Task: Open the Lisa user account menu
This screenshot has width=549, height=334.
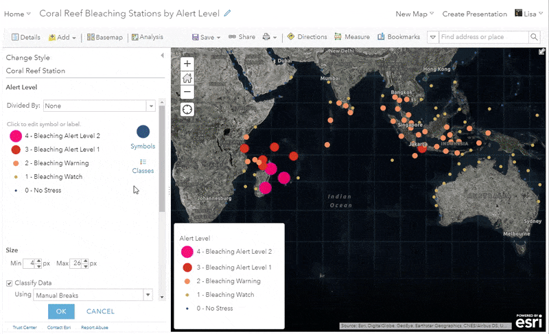Action: pyautogui.click(x=528, y=14)
